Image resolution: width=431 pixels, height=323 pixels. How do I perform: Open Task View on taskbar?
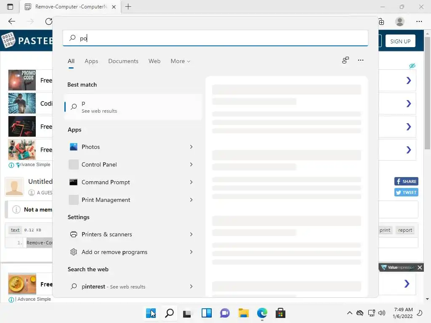coord(187,313)
